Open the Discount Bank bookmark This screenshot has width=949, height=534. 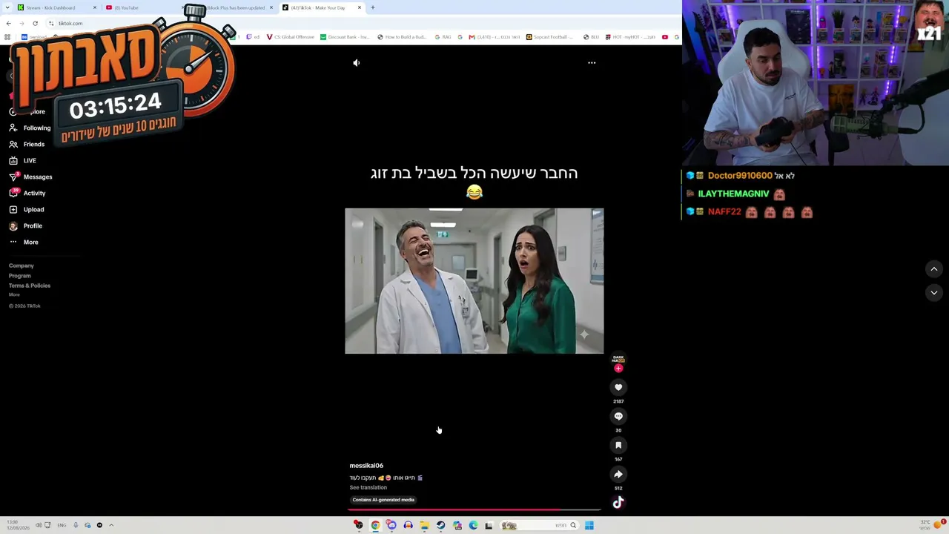pos(345,37)
